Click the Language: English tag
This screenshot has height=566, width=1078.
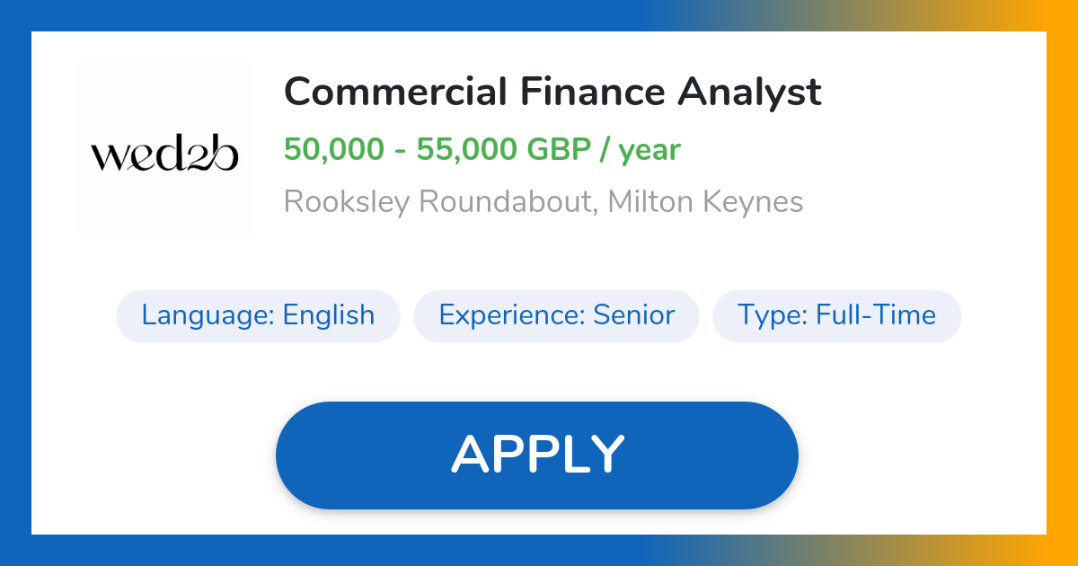coord(257,315)
